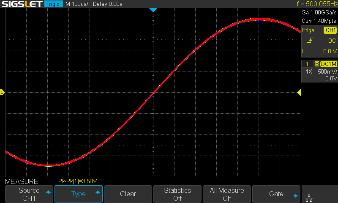The height and width of the screenshot is (203, 338).
Task: Click the MEASURE menu title
Action: 22,181
